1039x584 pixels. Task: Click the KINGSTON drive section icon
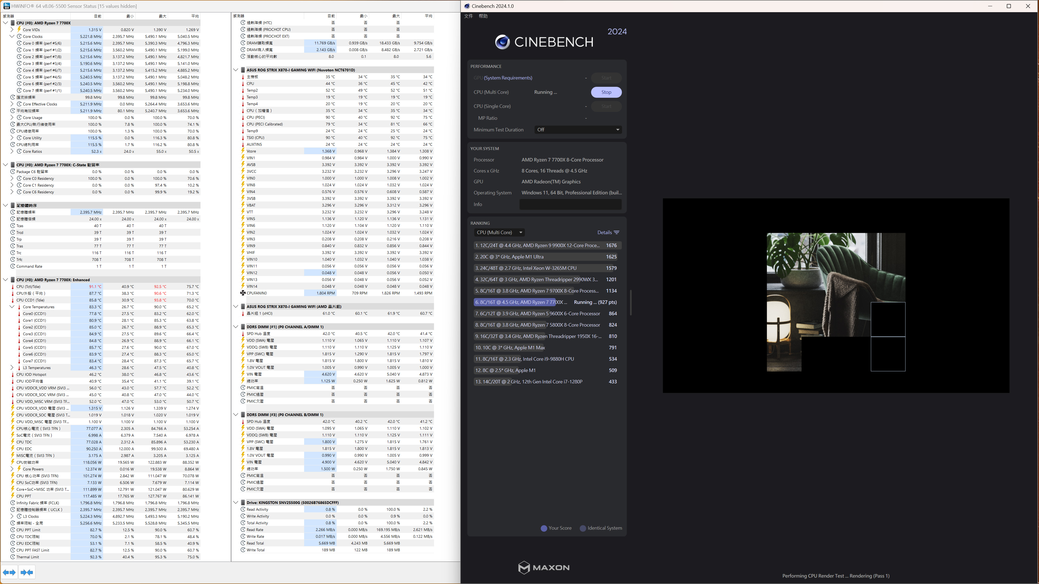pos(243,503)
